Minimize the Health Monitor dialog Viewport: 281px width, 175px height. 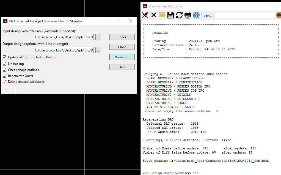coord(106,21)
